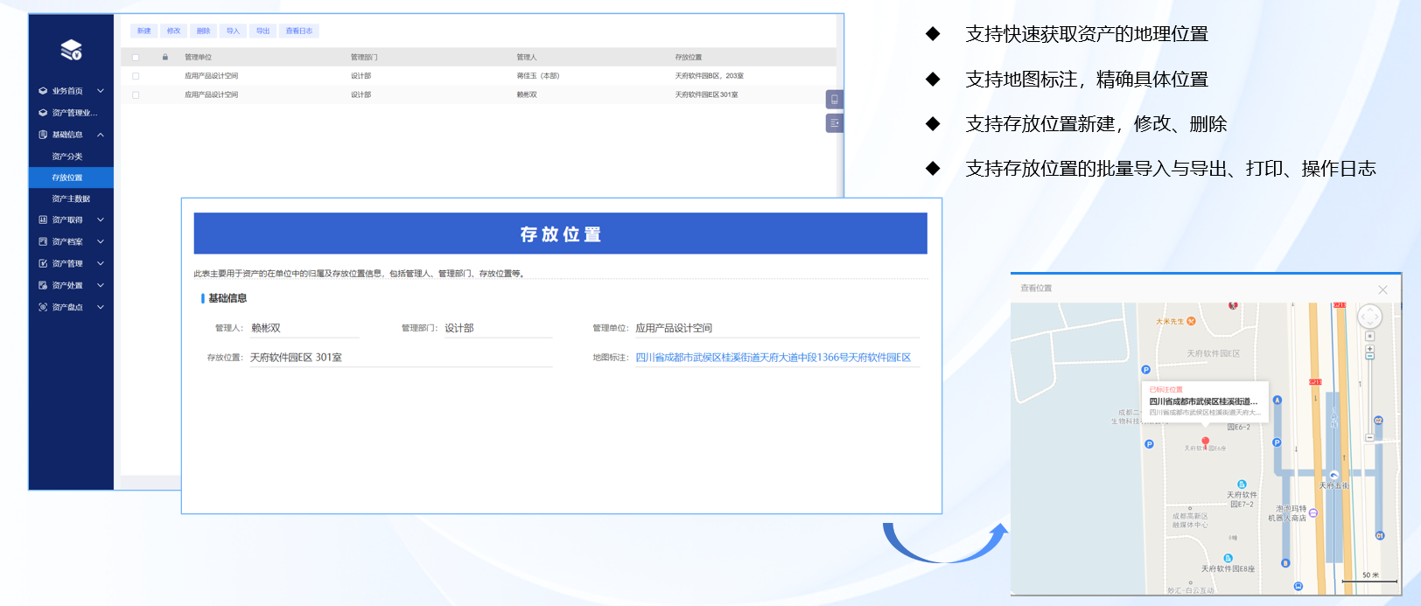Screen dimensions: 1421x606
Task: Click the asset system logo icon in sidebar
Action: click(x=71, y=50)
